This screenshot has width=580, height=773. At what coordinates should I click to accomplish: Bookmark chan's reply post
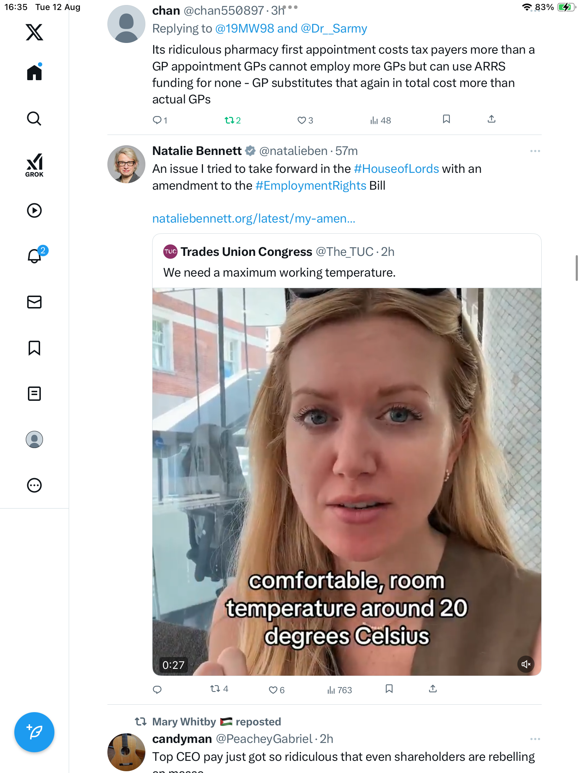click(446, 119)
